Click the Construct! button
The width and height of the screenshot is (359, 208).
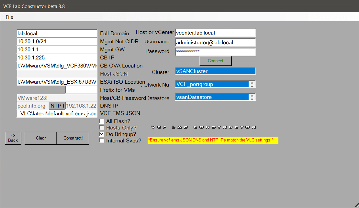73,138
